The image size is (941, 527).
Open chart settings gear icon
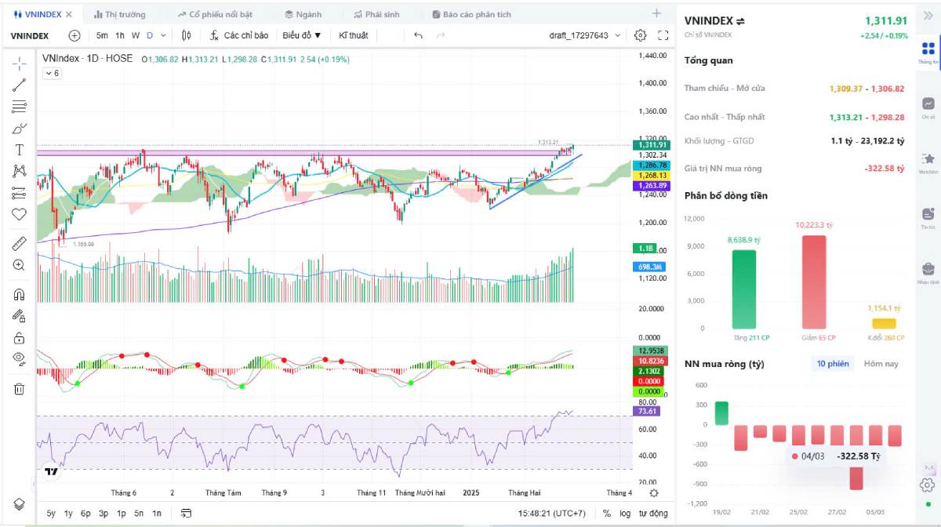(640, 35)
